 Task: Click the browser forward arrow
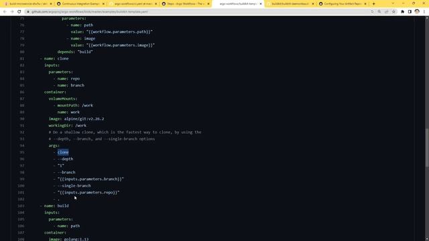tap(12, 12)
